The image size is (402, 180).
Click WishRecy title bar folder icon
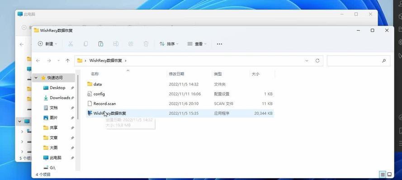(x=37, y=30)
